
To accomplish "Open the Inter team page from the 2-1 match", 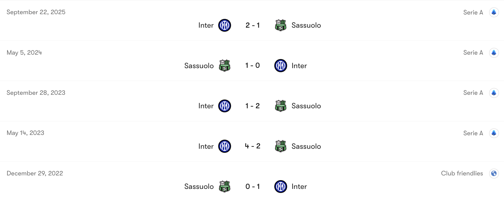I will (x=206, y=25).
